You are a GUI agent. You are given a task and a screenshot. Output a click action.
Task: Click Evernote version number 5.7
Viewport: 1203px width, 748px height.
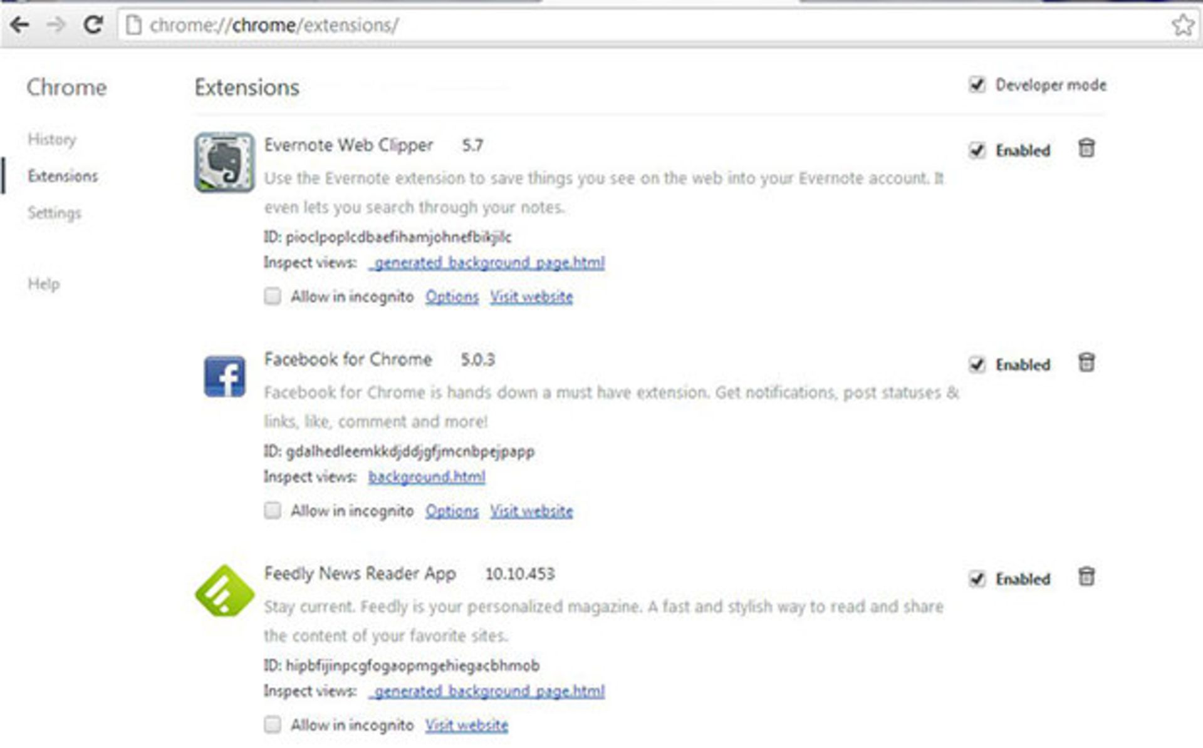click(472, 146)
